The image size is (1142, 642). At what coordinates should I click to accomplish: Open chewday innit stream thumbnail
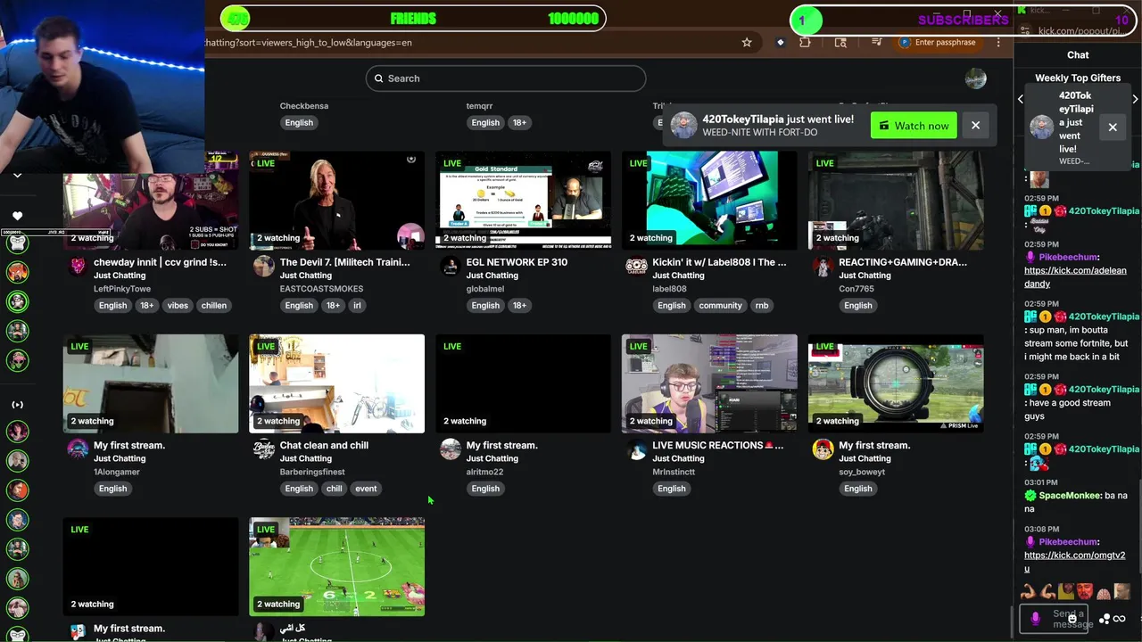(x=151, y=201)
